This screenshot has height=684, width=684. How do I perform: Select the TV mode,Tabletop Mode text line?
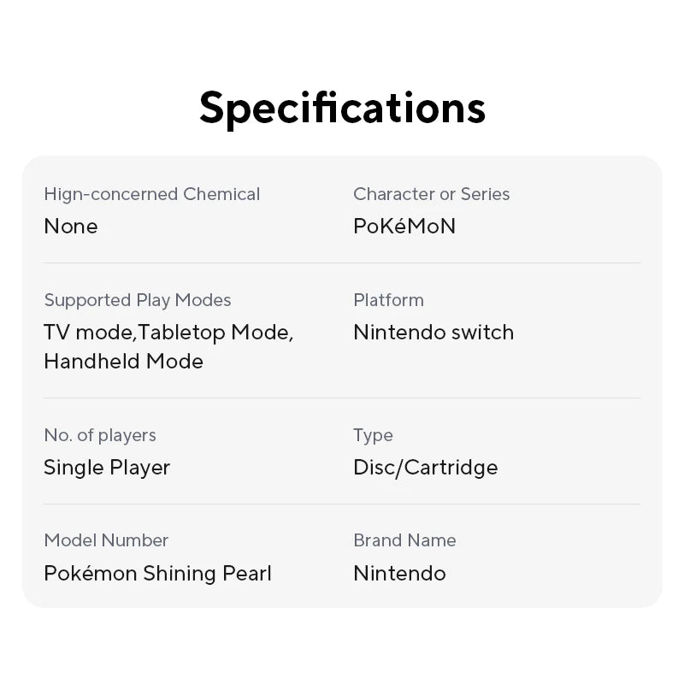click(x=168, y=332)
